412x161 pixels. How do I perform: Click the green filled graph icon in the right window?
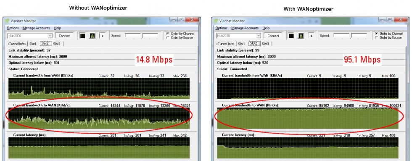tap(301, 36)
